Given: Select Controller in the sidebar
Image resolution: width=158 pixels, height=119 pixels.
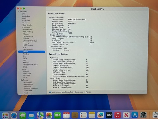Looking at the screenshot, I should pyautogui.click(x=26, y=27).
